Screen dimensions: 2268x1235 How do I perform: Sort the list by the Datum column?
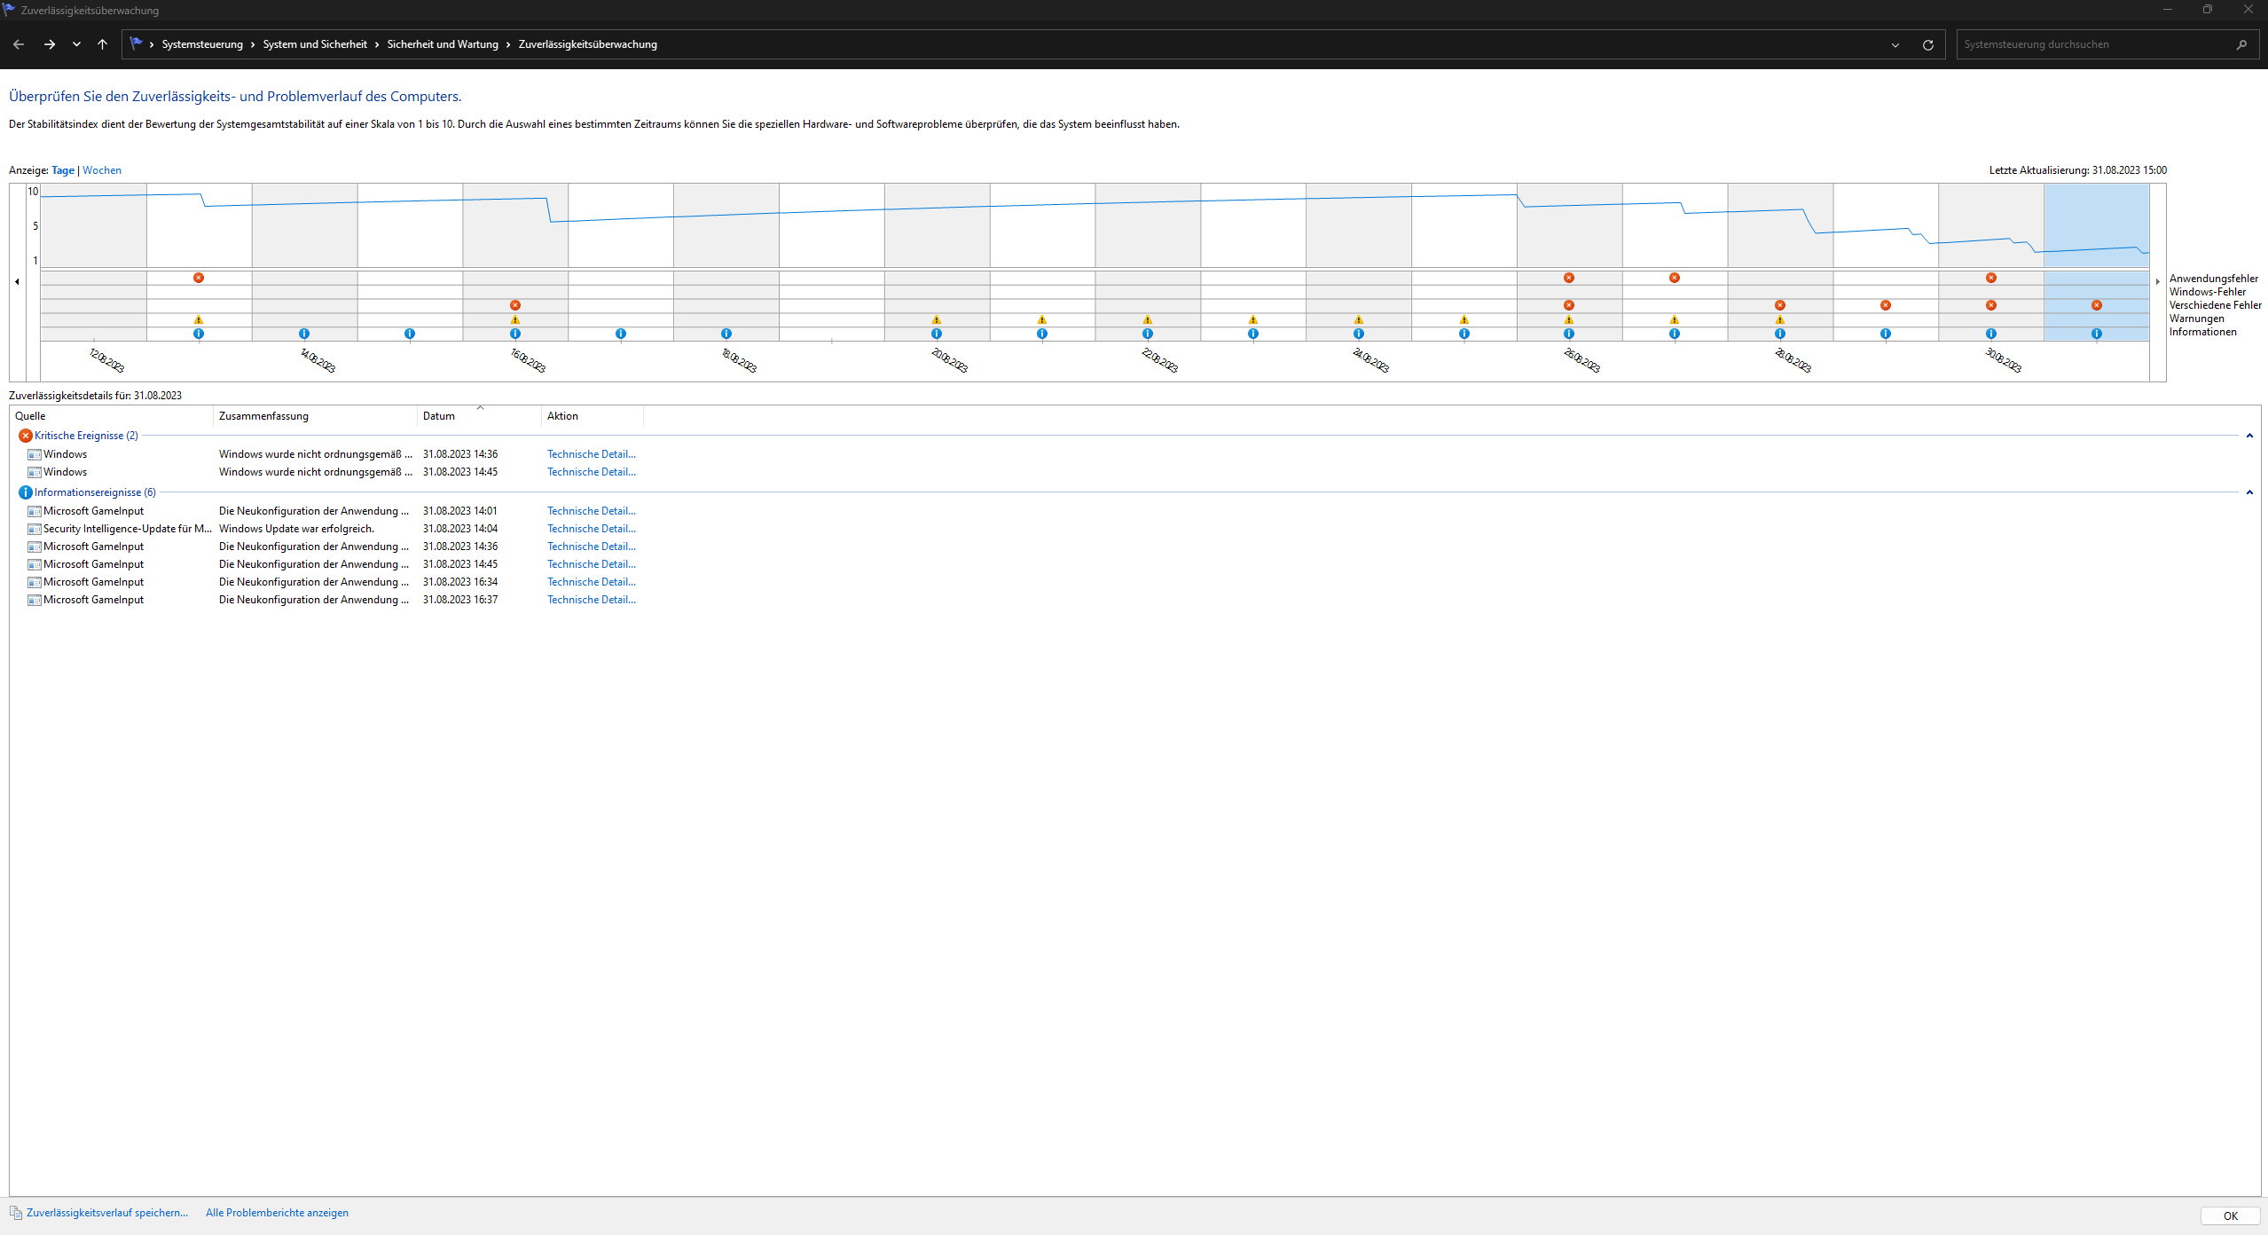click(439, 416)
